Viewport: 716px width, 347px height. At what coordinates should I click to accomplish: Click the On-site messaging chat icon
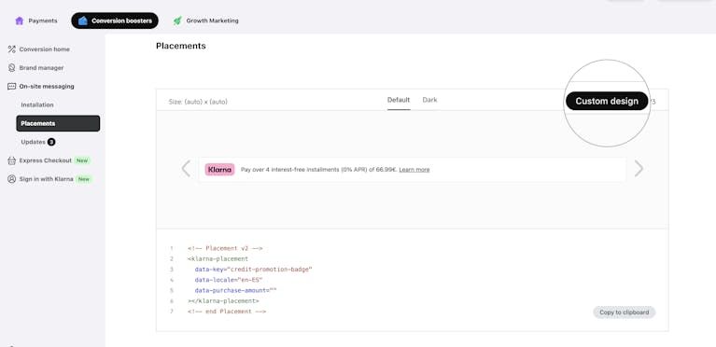tap(12, 87)
